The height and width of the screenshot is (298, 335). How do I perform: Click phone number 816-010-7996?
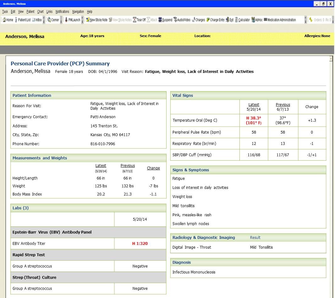click(x=102, y=144)
